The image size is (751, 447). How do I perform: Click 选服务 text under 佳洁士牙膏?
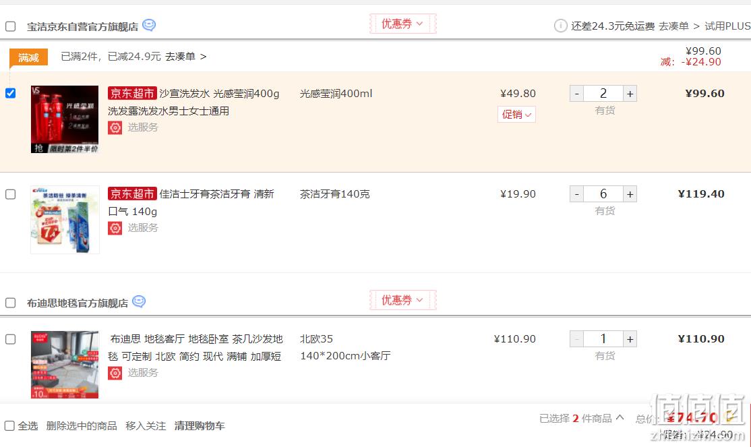coord(143,228)
